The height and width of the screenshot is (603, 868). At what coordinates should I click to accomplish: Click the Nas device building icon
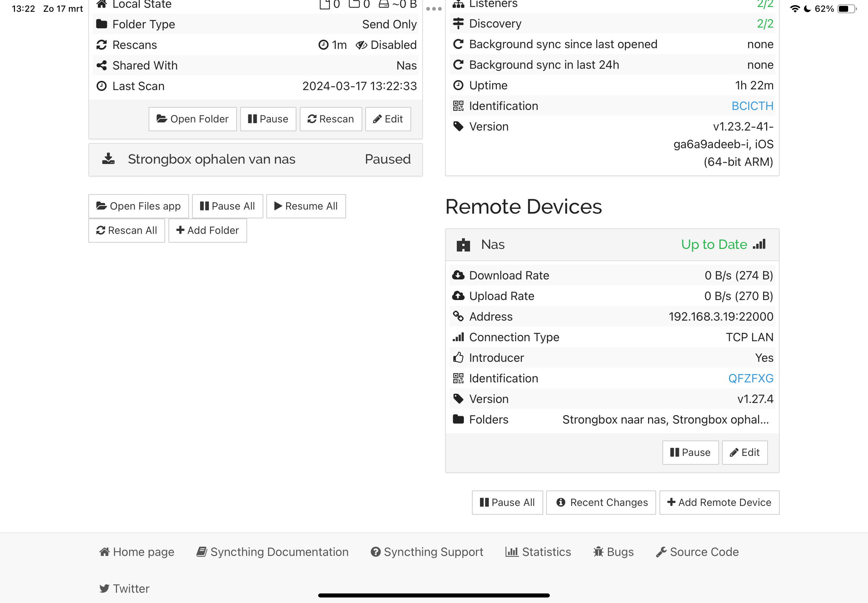pos(463,245)
